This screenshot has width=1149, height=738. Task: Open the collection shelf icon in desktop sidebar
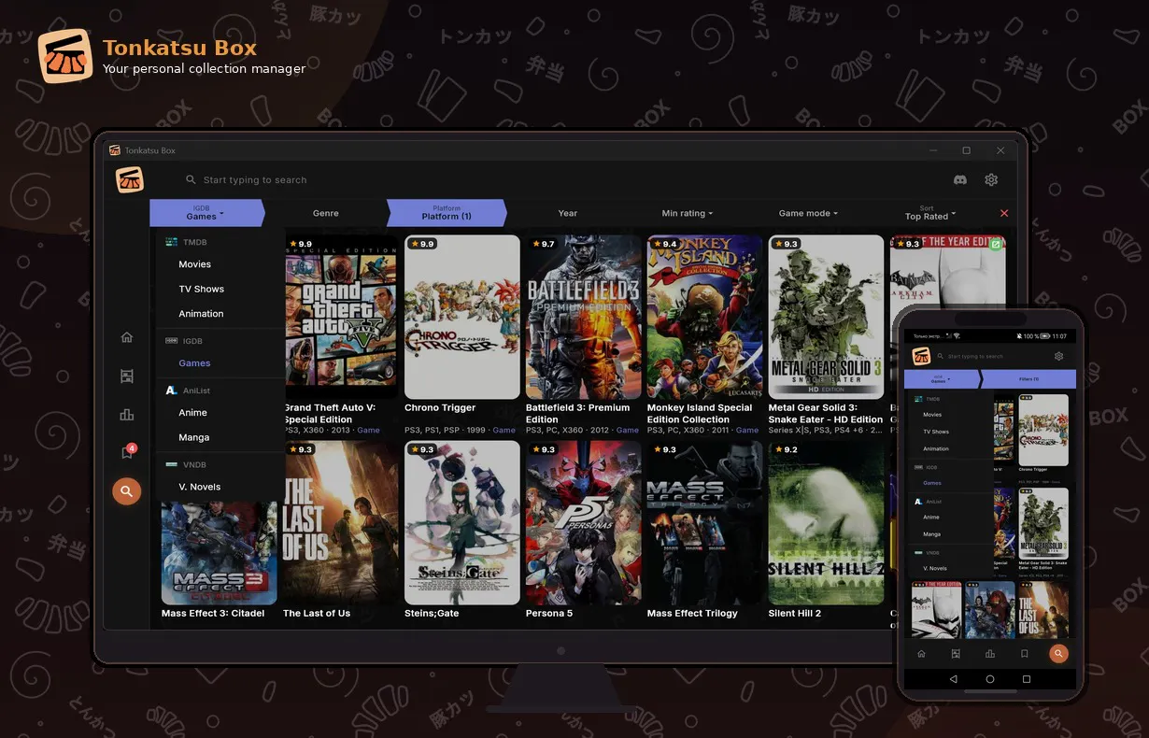pos(127,376)
